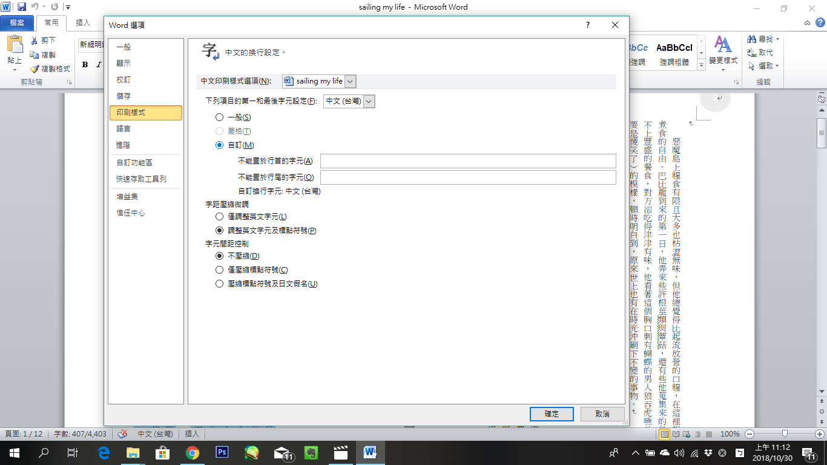Open Microsoft Edge from the taskbar
Screen dimensions: 827x465
(104, 452)
